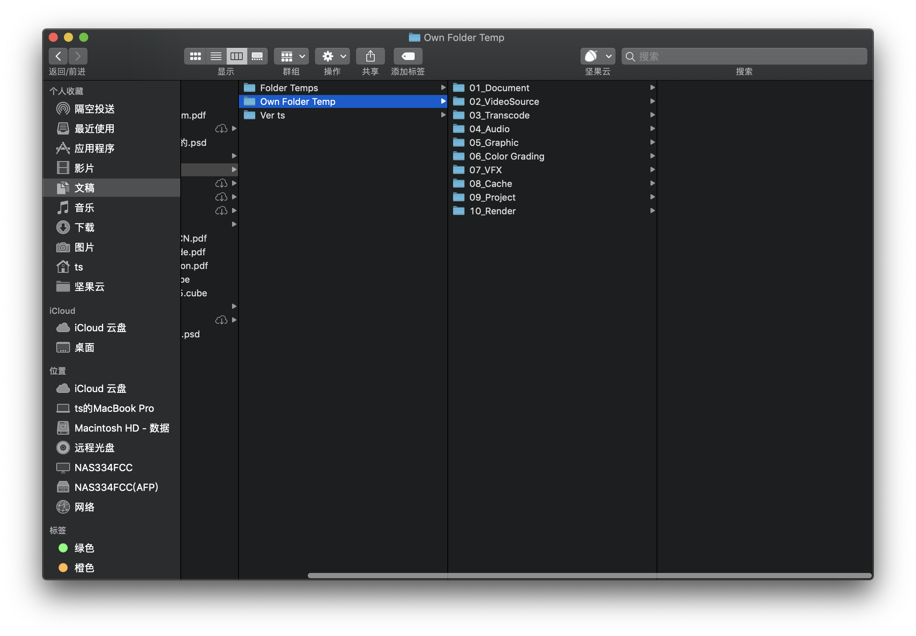Filter by the green (绿色) tag

[x=84, y=548]
